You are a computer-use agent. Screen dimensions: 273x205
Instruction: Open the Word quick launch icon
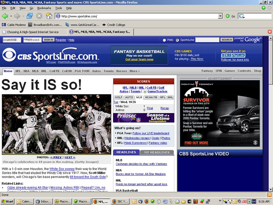165,201
